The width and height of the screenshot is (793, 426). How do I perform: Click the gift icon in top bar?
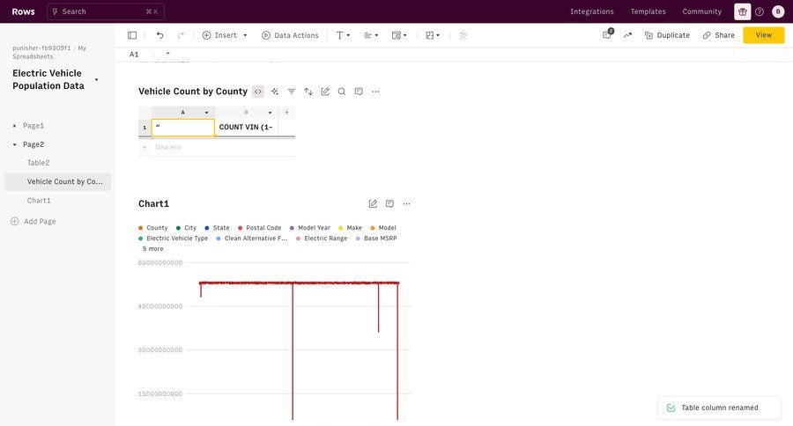pos(742,11)
